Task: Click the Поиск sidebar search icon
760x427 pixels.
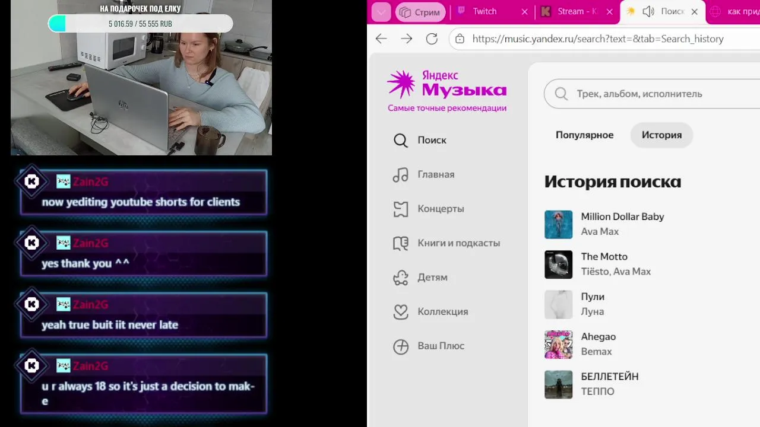Action: click(x=401, y=141)
